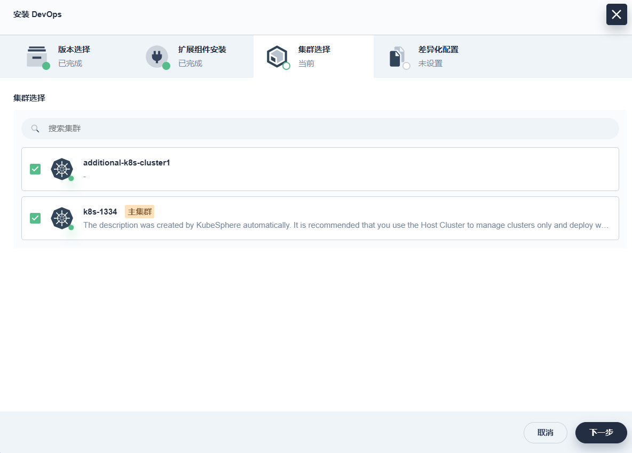
Task: Click the k8s-1334 cluster name
Action: [x=100, y=212]
